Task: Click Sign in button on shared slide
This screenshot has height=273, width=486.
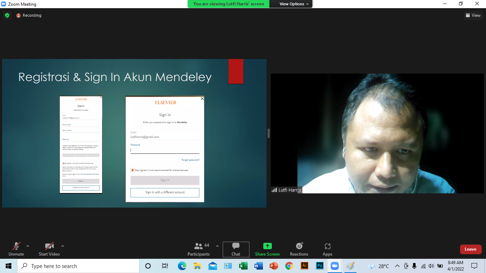Action: pyautogui.click(x=165, y=180)
